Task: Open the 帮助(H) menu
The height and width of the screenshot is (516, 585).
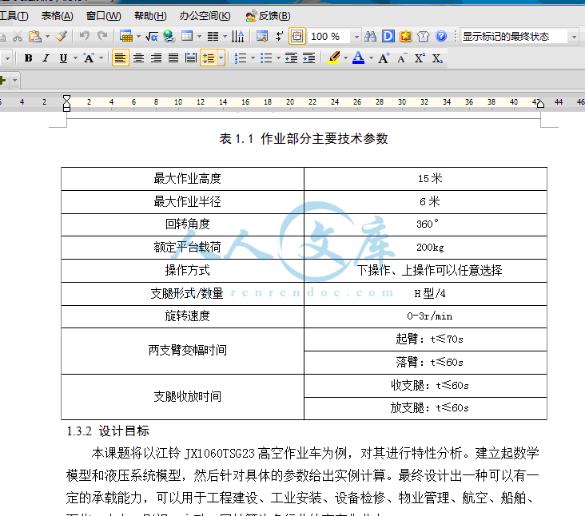Action: click(150, 16)
